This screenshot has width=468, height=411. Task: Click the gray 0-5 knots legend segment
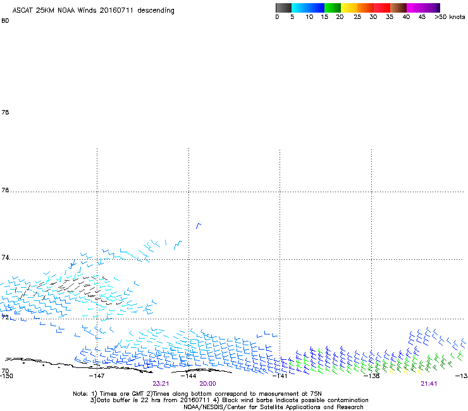pos(283,8)
